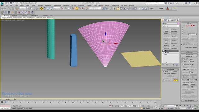Collapse the Selection rollout header
The height and width of the screenshot is (112, 199).
point(189,23)
